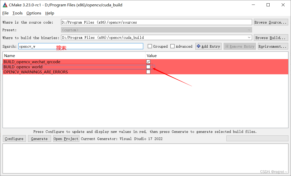Viewport: 291px width, 176px height.
Task: Click the Name column header
Action: coord(74,56)
